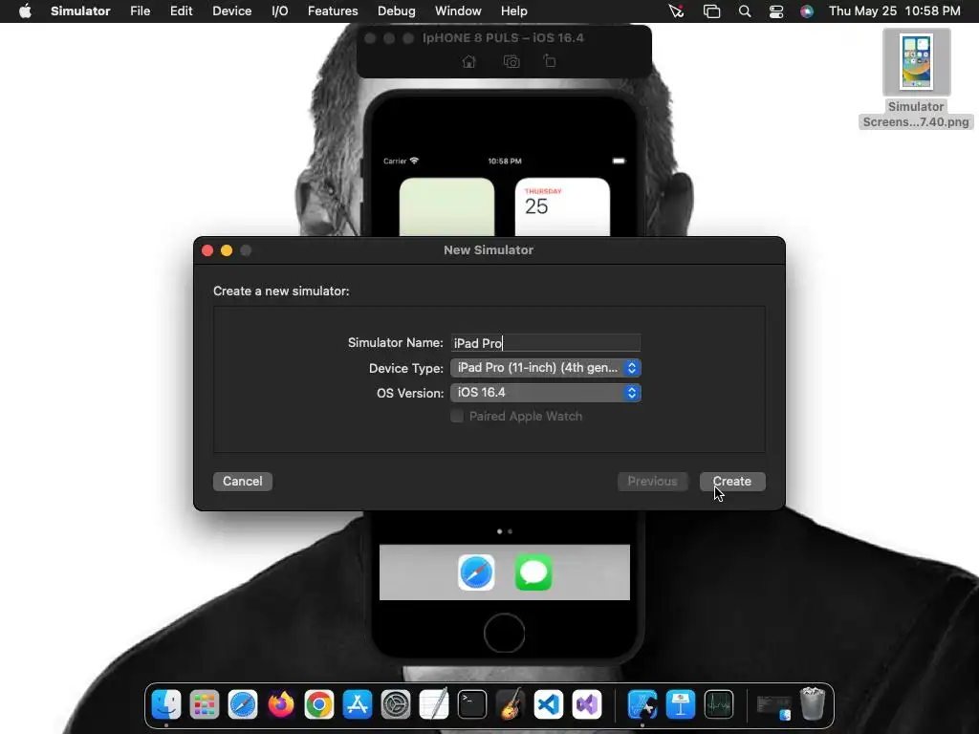Launch Safari from the Dock

coord(243,704)
